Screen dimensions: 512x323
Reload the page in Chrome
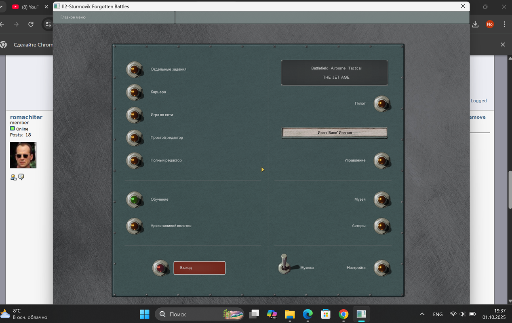31,24
